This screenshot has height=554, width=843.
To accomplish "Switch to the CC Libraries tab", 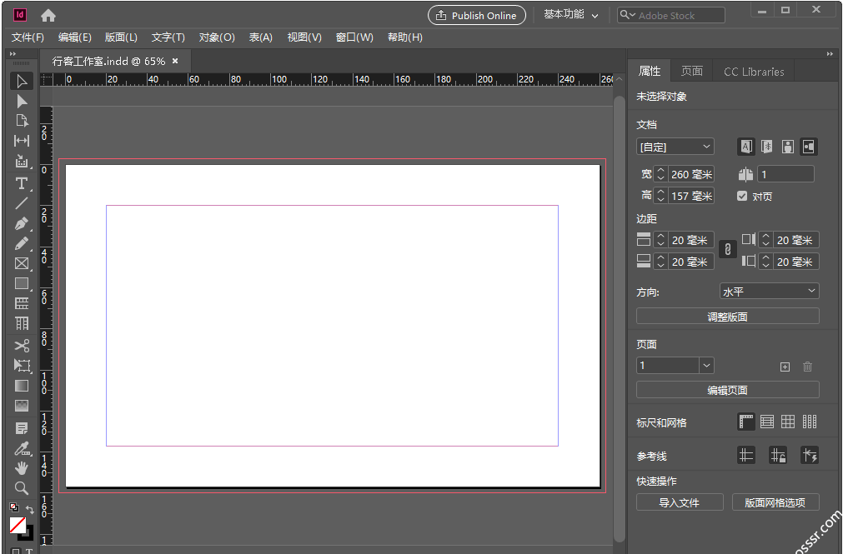I will [754, 71].
